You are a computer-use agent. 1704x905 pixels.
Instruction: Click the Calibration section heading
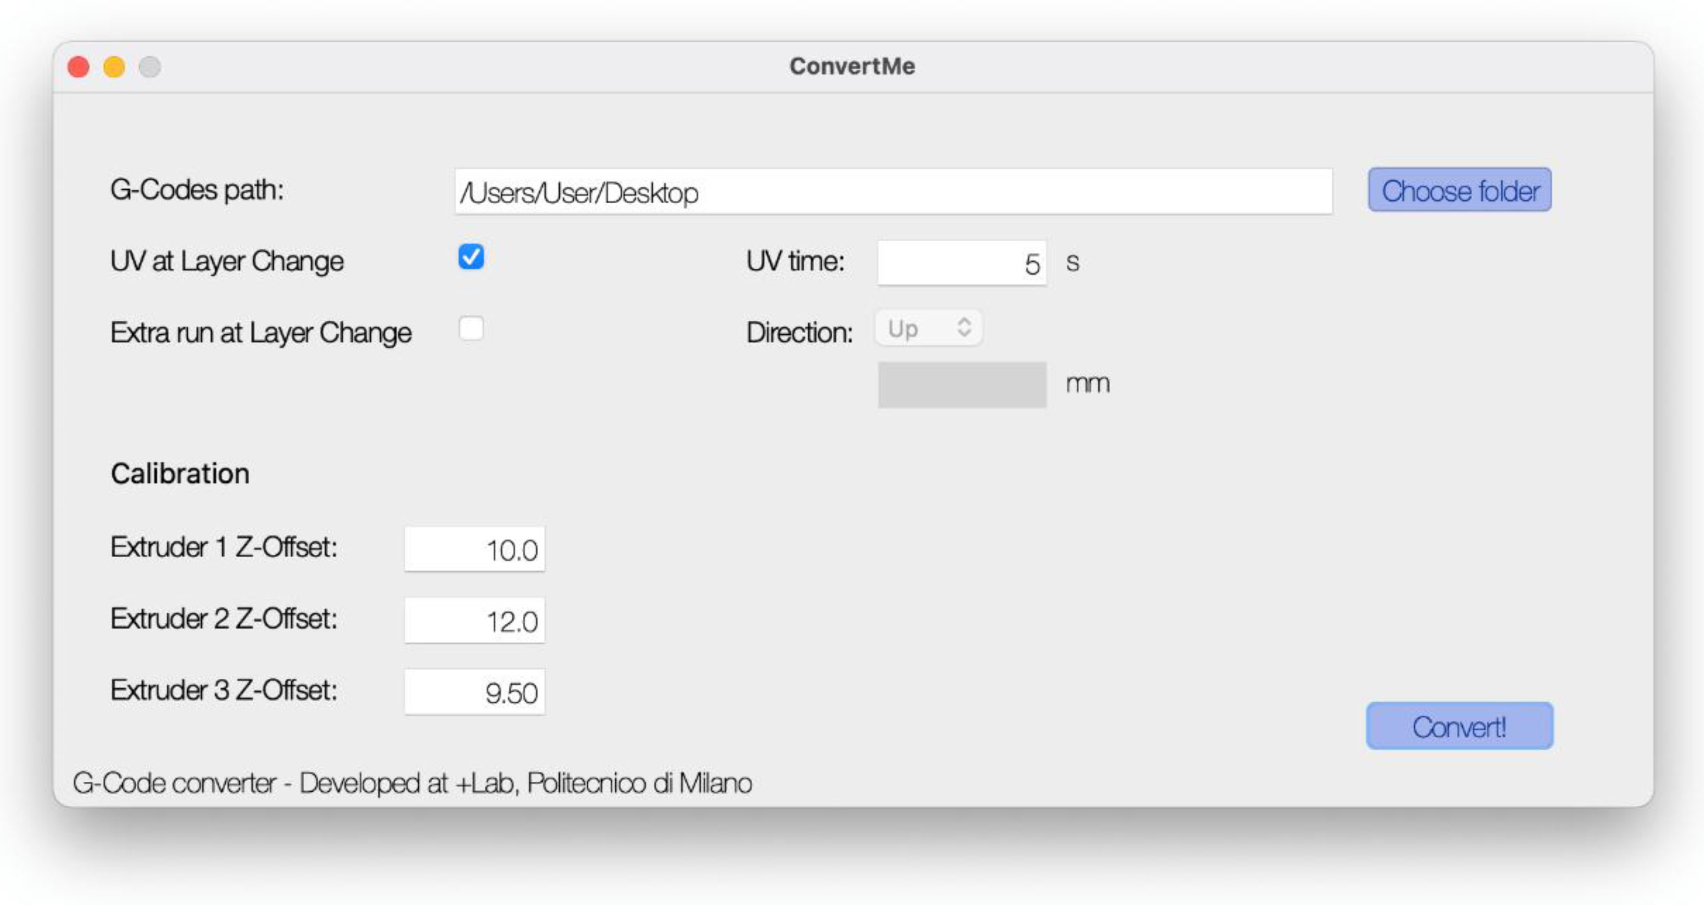pyautogui.click(x=180, y=474)
